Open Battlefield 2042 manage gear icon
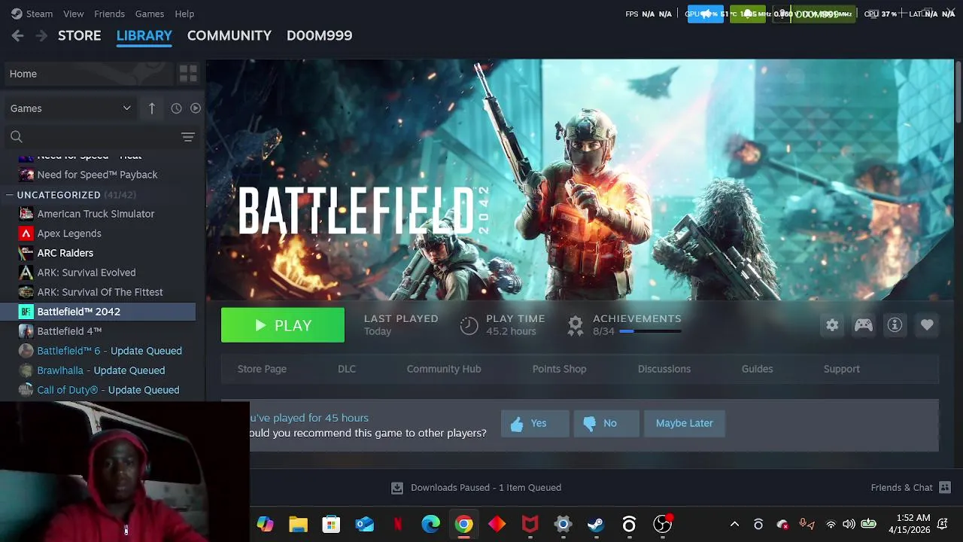This screenshot has height=542, width=963. click(832, 325)
